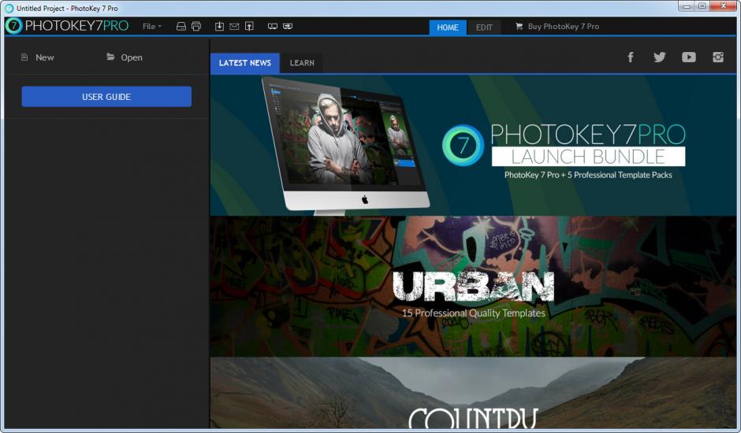This screenshot has height=433, width=741.
Task: Open the File dropdown menu
Action: coord(151,27)
